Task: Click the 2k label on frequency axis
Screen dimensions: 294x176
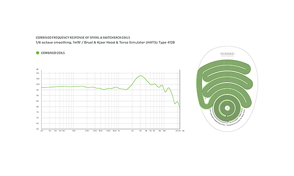Action: [132, 131]
